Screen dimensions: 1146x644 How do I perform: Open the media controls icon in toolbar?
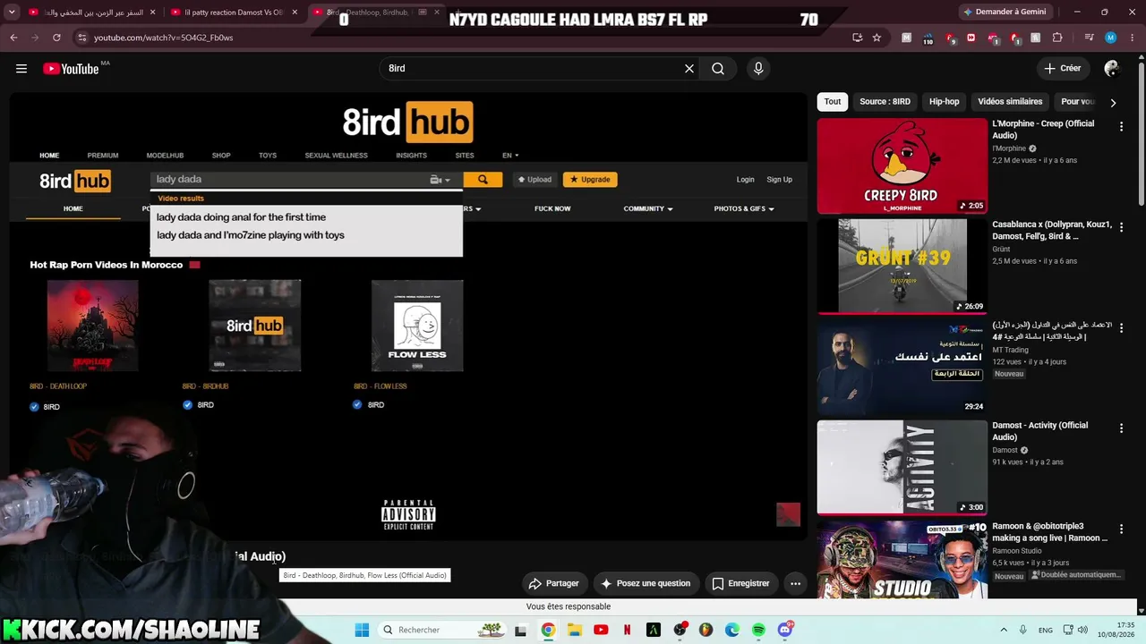click(1089, 38)
